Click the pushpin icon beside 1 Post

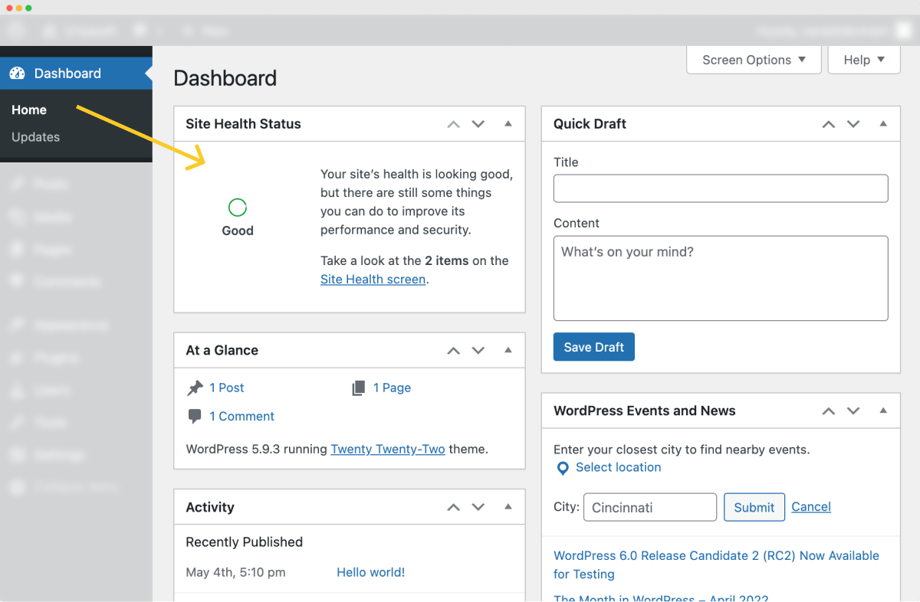tap(195, 388)
